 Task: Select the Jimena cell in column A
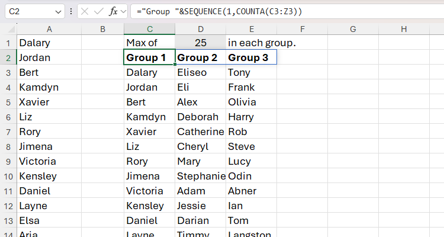(49, 146)
